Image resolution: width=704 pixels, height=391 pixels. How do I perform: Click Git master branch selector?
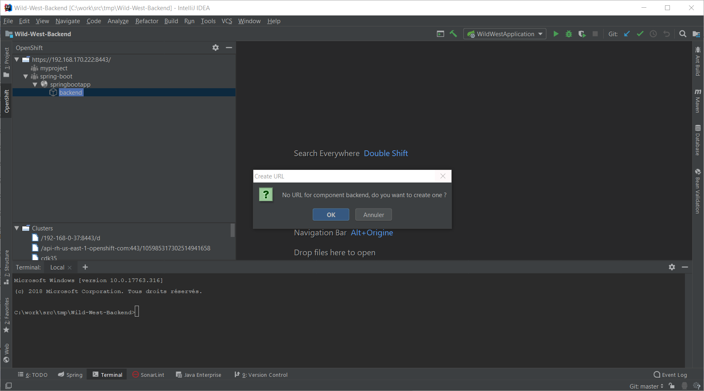coord(646,386)
